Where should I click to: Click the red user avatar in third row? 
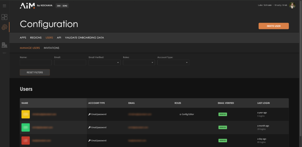coord(26,140)
